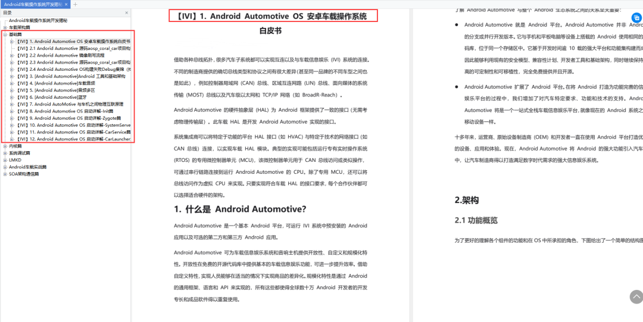Image resolution: width=643 pixels, height=322 pixels.
Task: Click the 目录 panel title
Action: pyautogui.click(x=7, y=12)
